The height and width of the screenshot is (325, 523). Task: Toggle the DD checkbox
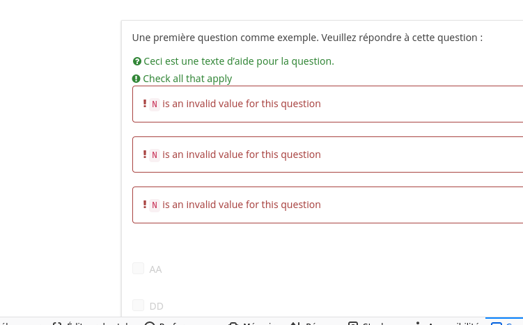[x=138, y=306]
